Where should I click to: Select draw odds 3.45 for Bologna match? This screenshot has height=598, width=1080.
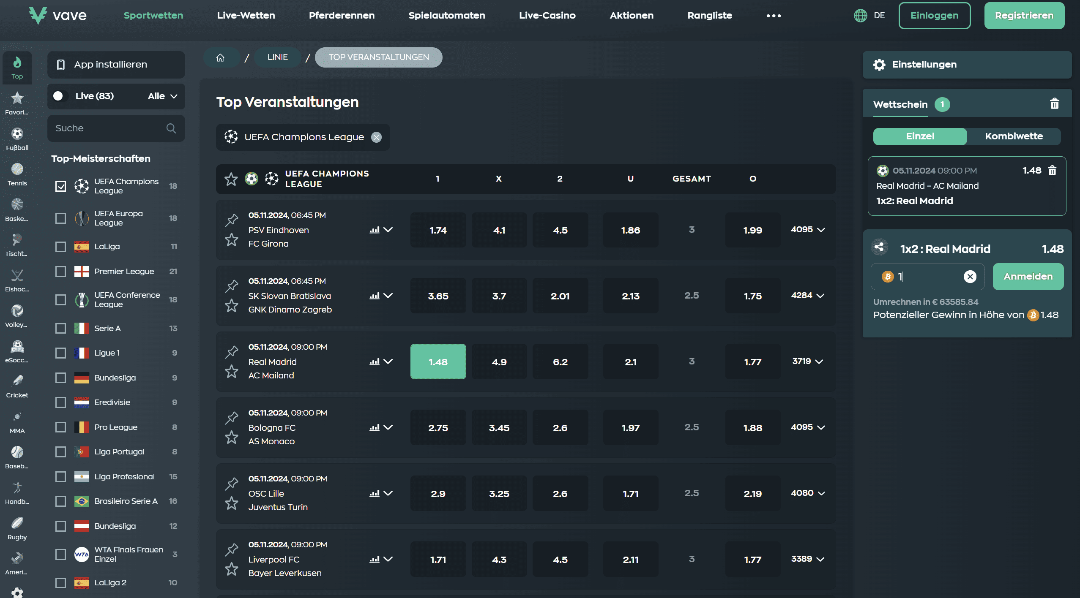tap(499, 427)
